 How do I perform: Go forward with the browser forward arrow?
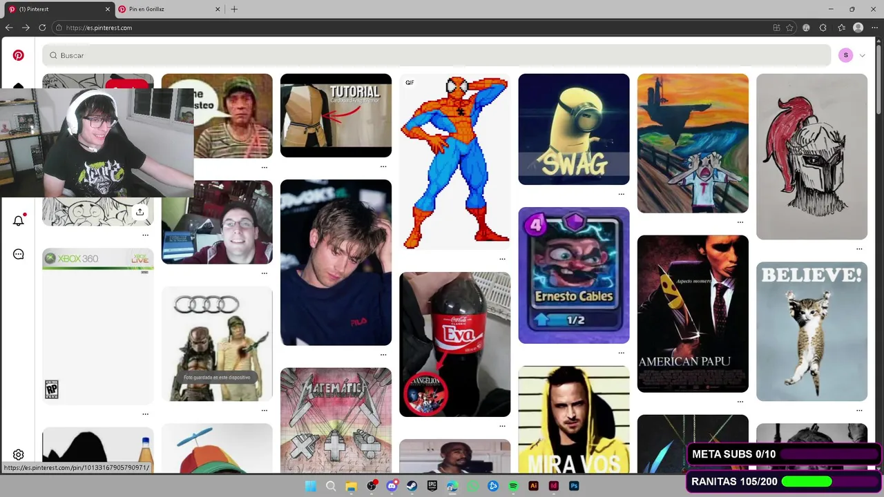(x=26, y=28)
